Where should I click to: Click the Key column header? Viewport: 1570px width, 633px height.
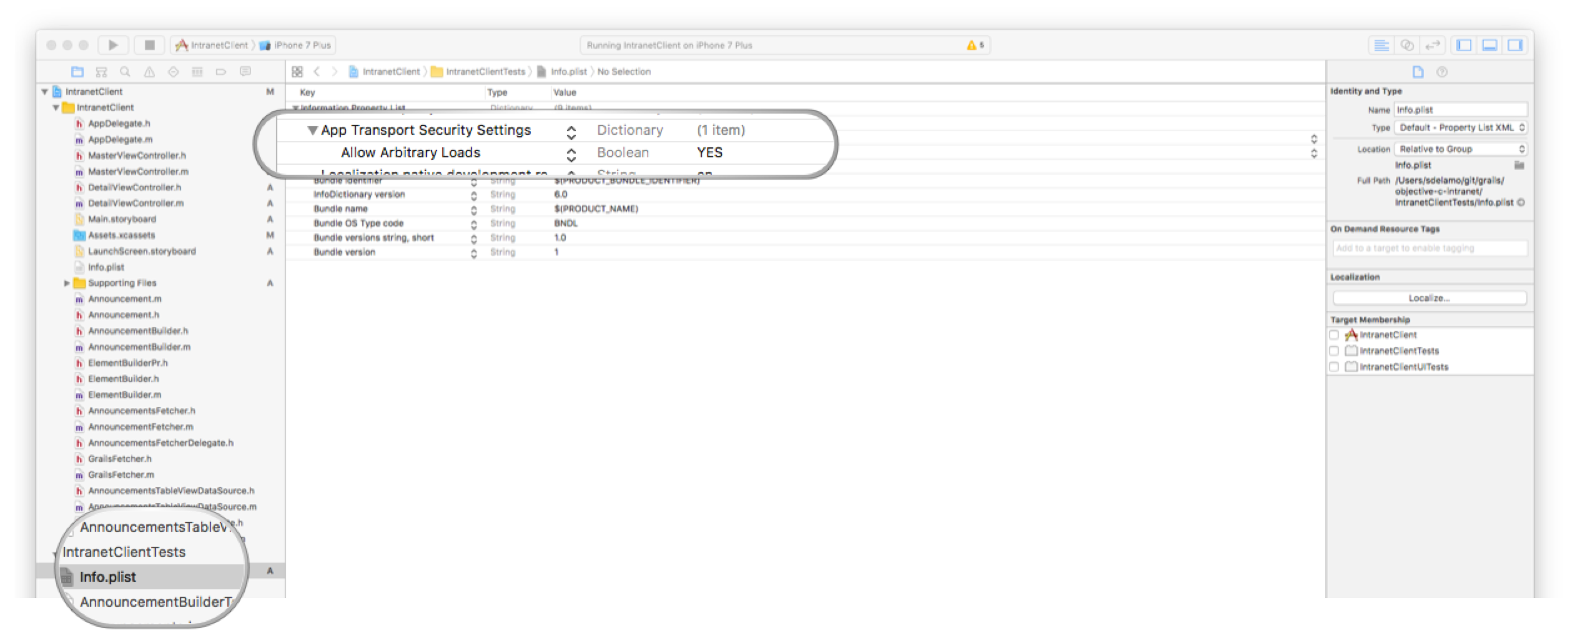coord(307,93)
